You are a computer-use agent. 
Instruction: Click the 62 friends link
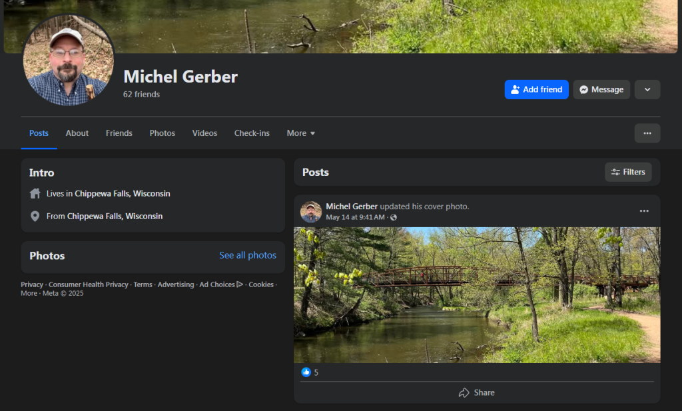tap(141, 95)
